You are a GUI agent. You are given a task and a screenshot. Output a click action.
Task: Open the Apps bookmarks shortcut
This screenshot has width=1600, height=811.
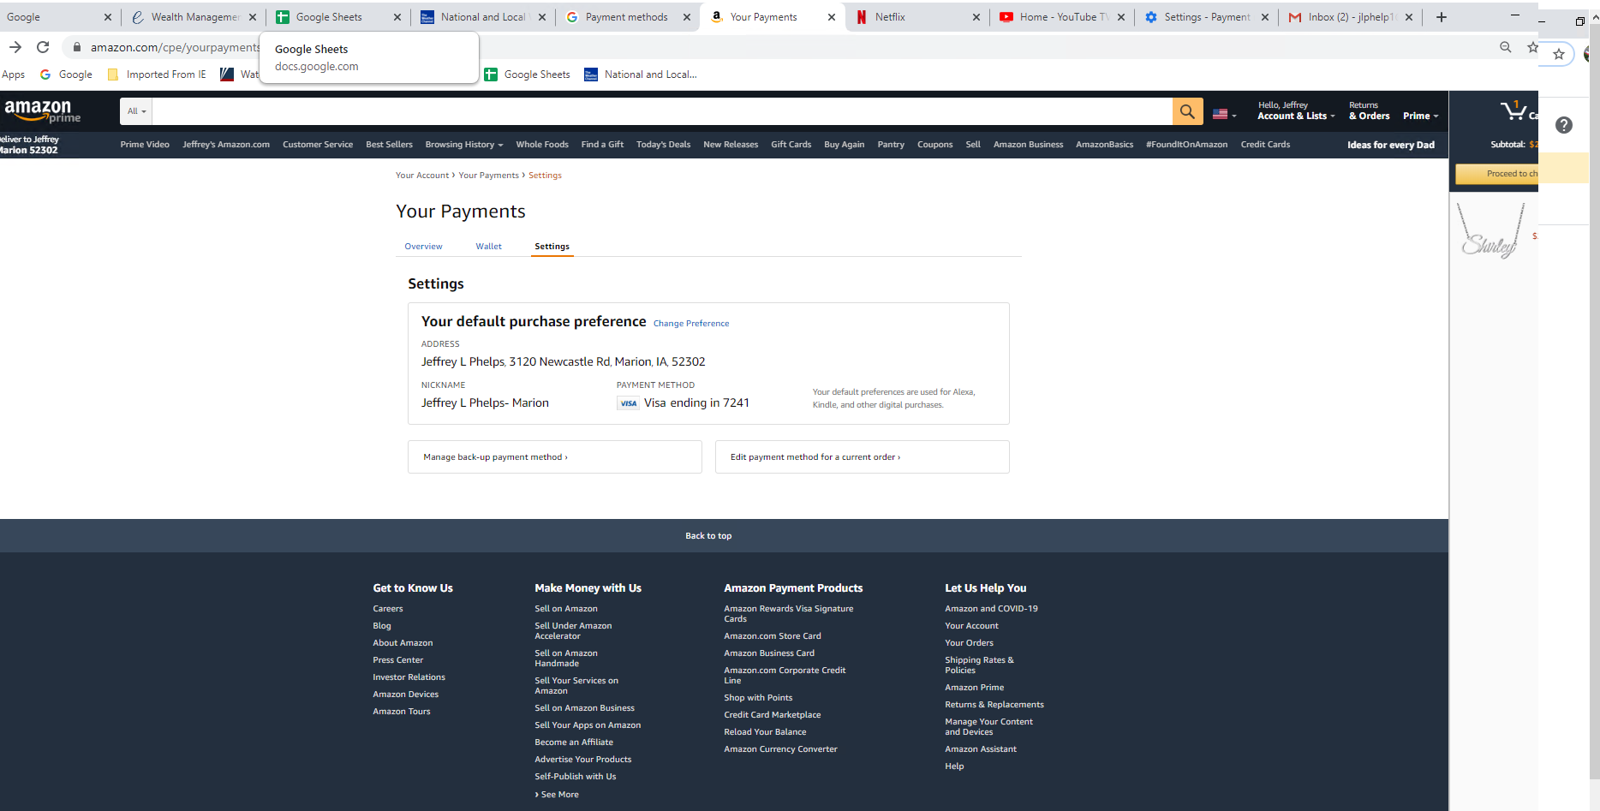[x=14, y=75]
